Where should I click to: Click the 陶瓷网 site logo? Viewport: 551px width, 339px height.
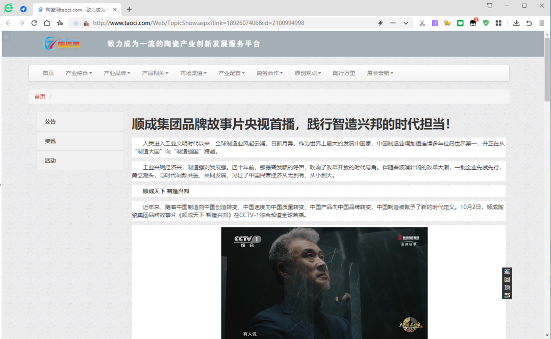tap(62, 44)
